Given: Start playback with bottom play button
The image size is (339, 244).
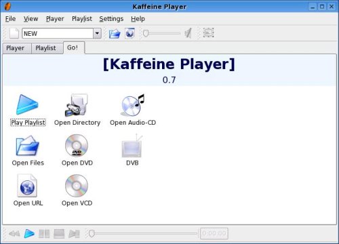Looking at the screenshot, I should point(29,234).
